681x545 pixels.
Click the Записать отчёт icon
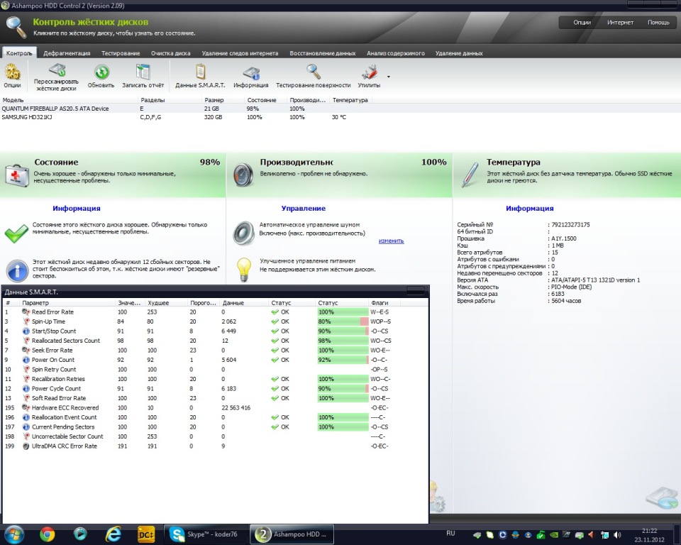pos(143,72)
